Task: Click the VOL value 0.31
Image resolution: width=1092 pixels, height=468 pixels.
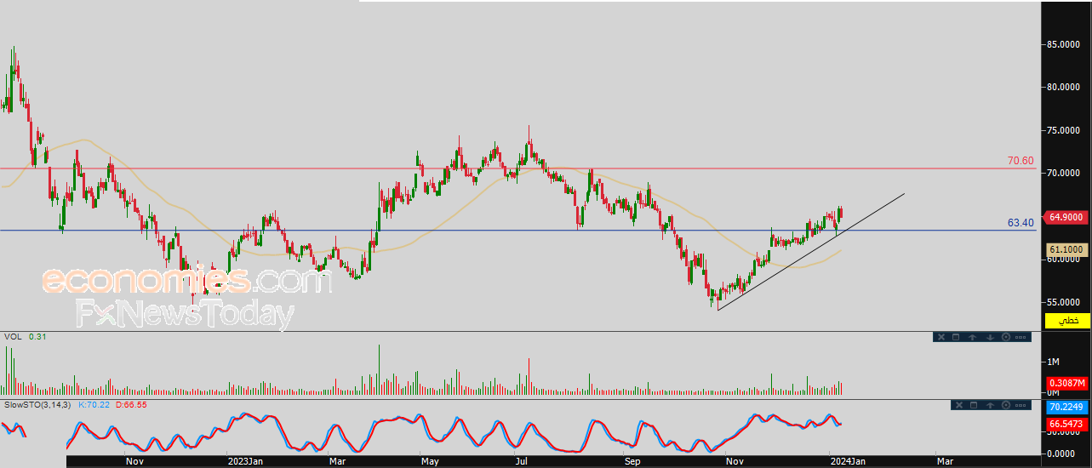Action: (x=37, y=337)
